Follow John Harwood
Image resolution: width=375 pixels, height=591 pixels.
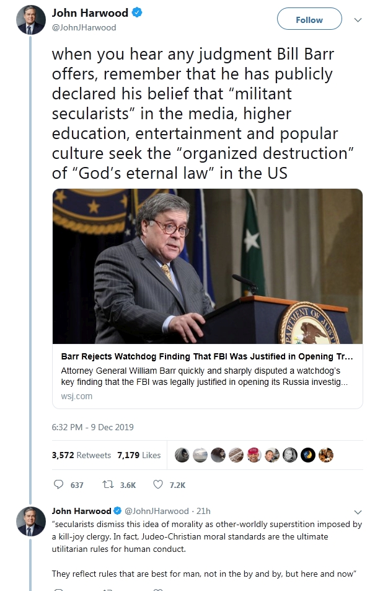tap(309, 19)
